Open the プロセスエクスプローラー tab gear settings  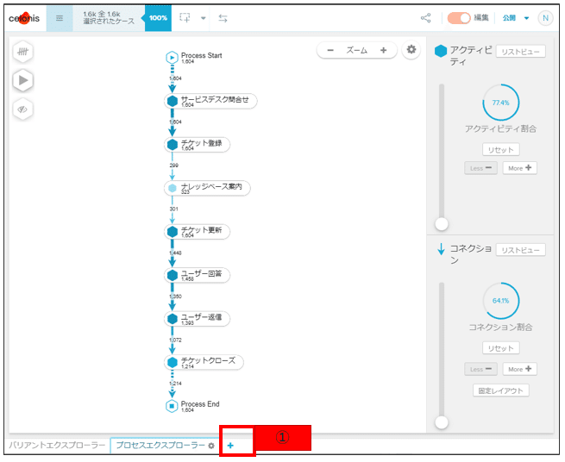[x=211, y=446]
